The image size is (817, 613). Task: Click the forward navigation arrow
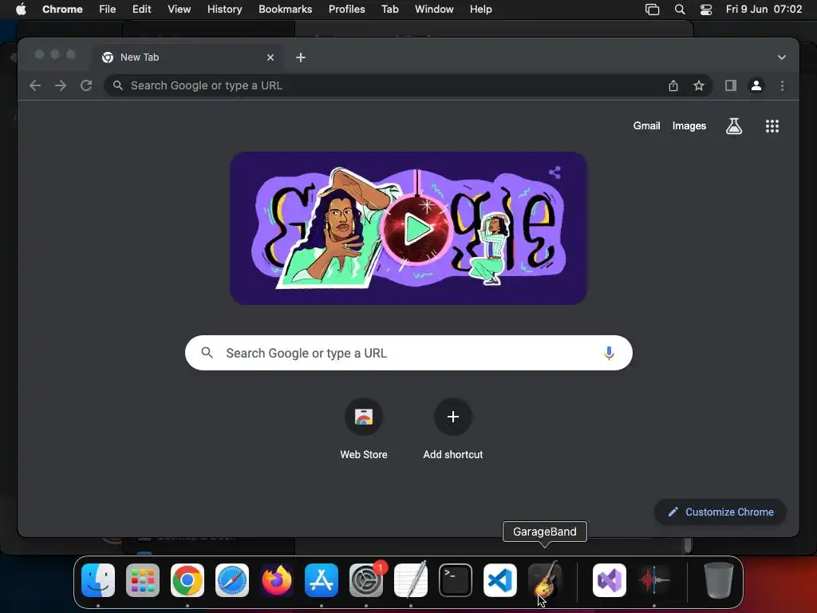(61, 85)
